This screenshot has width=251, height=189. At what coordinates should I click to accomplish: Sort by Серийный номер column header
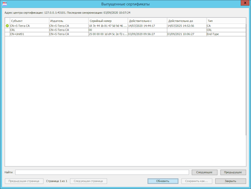pos(108,21)
